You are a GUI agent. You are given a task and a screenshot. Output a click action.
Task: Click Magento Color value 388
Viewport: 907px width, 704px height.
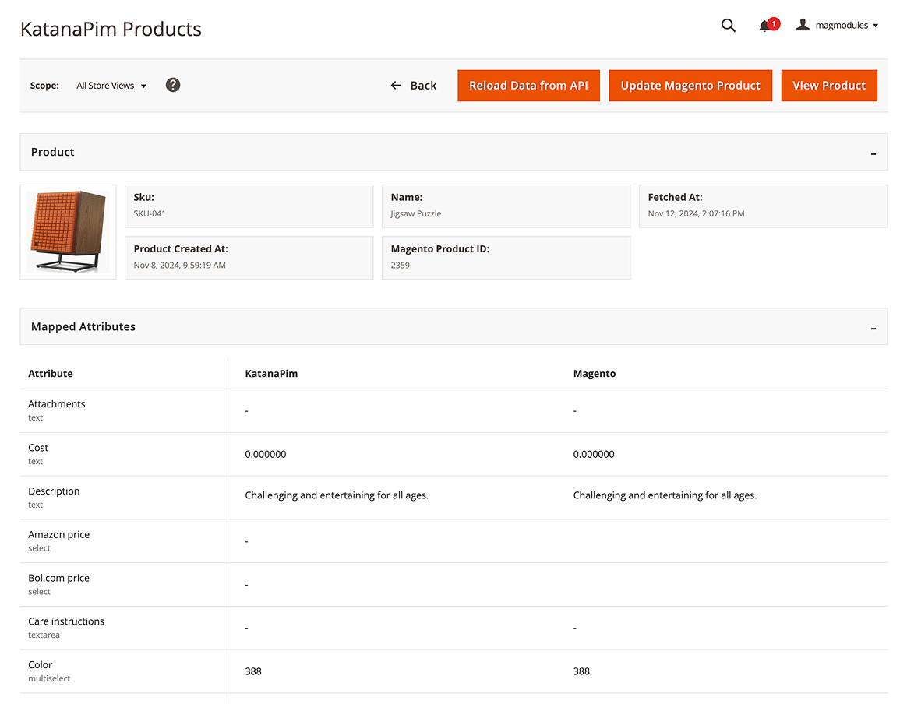pos(581,671)
